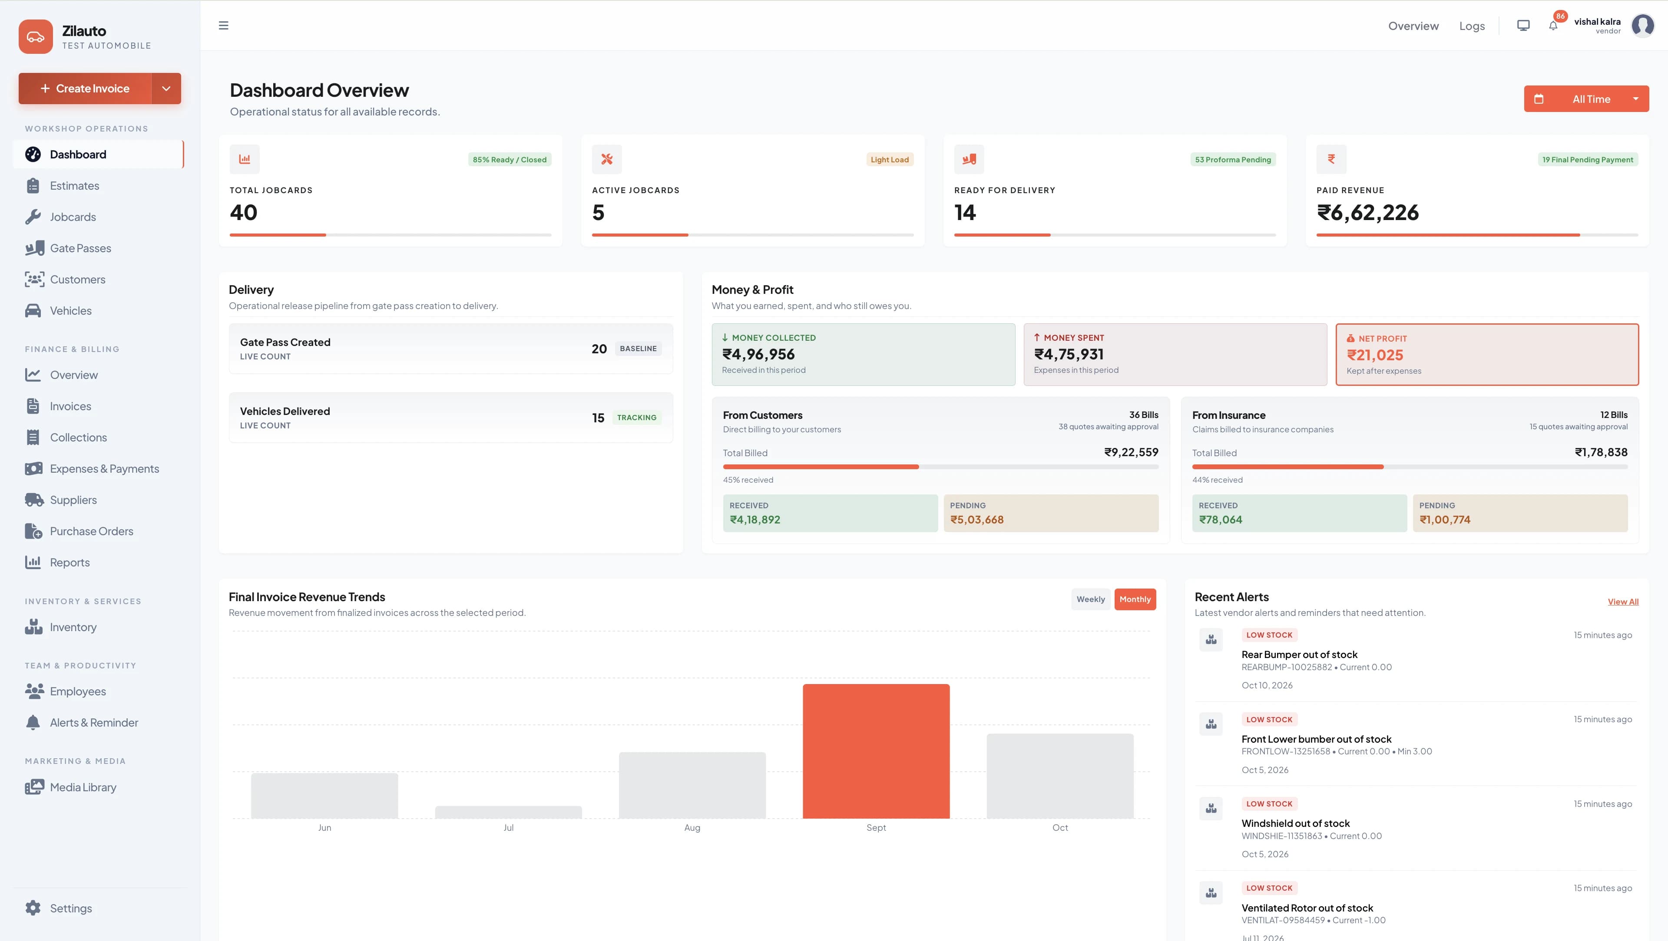Click the Create Invoice button
The height and width of the screenshot is (941, 1668).
(85, 89)
